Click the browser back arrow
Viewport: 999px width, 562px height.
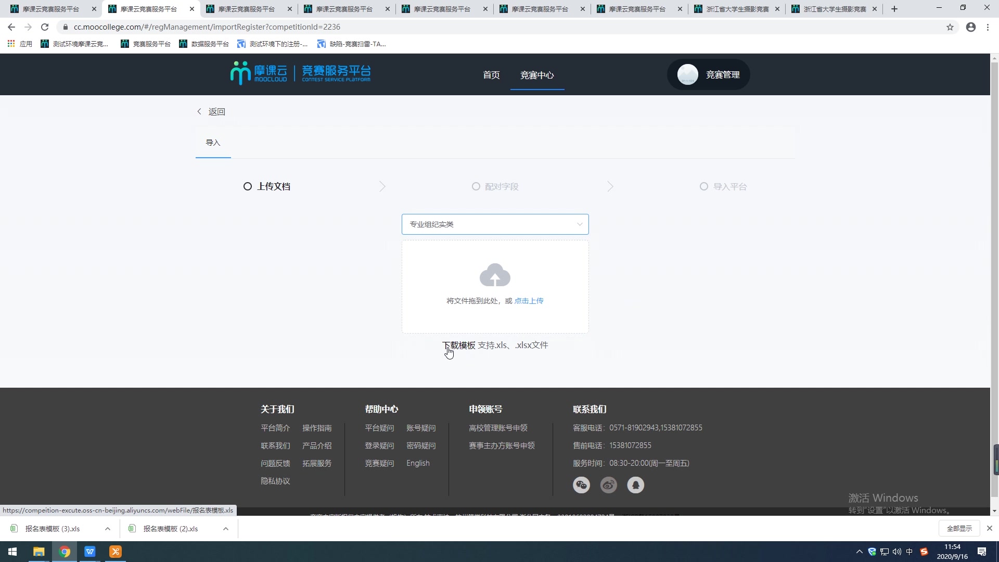[x=11, y=27]
